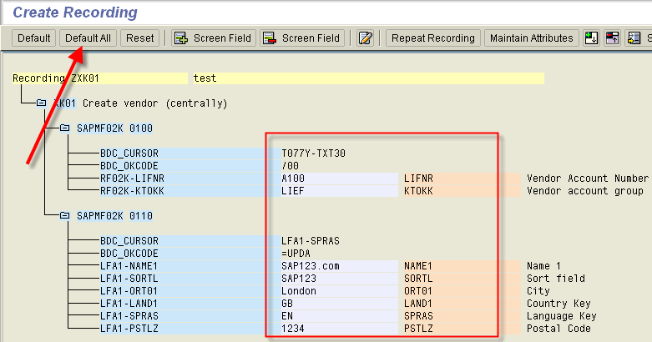Select the RF02K-LIFNR tree entry
The width and height of the screenshot is (652, 342).
[132, 179]
